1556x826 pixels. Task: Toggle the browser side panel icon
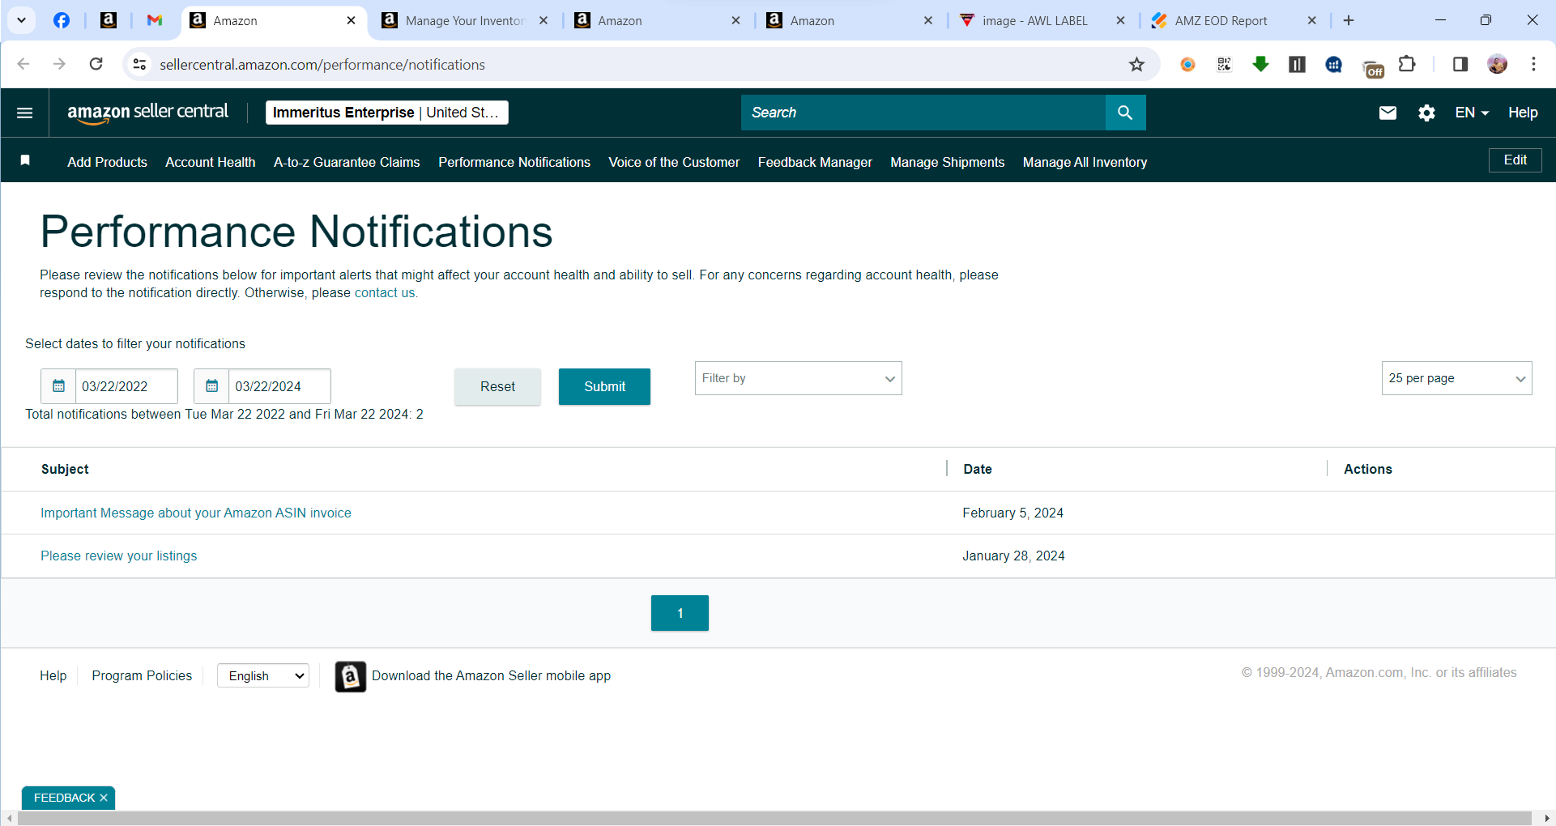(x=1460, y=64)
